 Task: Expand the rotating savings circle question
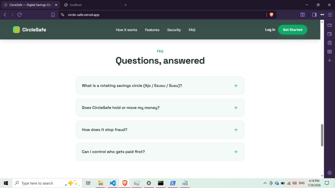pyautogui.click(x=160, y=85)
